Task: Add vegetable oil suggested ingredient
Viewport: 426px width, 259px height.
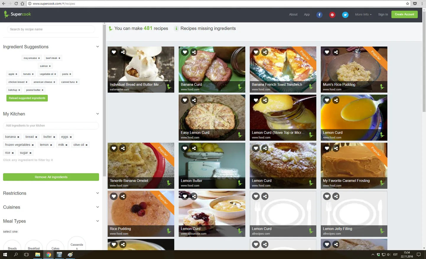Action: (x=48, y=74)
